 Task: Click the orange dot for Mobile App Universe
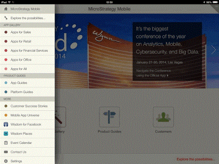[6, 115]
